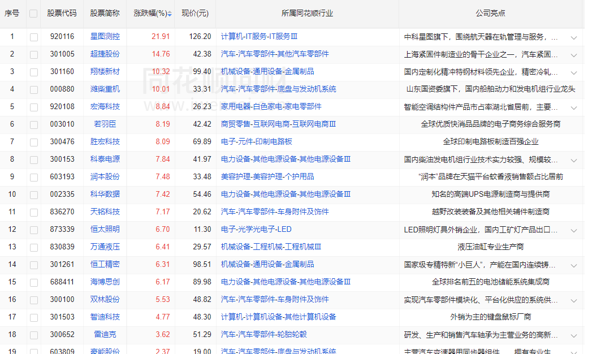Open industry link 汽车-汽车零部件-其他汽车零部件
Image resolution: width=592 pixels, height=354 pixels.
pyautogui.click(x=275, y=54)
